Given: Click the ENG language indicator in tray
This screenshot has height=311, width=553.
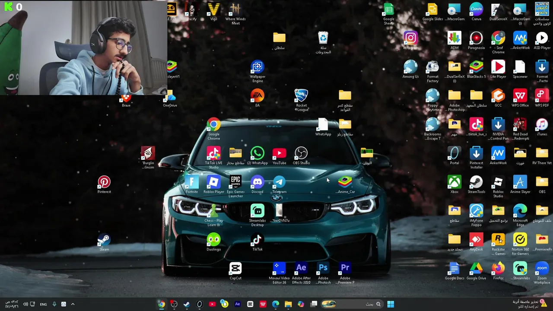Looking at the screenshot, I should 43,304.
